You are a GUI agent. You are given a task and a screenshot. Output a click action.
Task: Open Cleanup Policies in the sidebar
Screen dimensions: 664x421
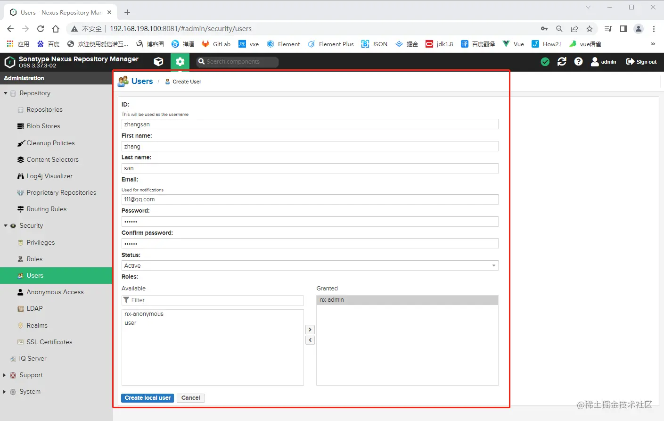pos(50,143)
